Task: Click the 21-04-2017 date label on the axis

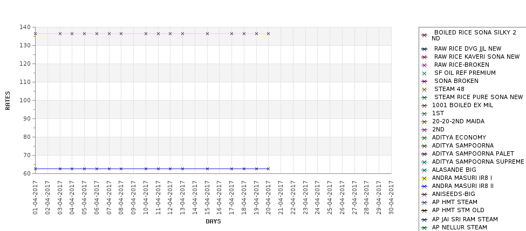Action: click(281, 198)
